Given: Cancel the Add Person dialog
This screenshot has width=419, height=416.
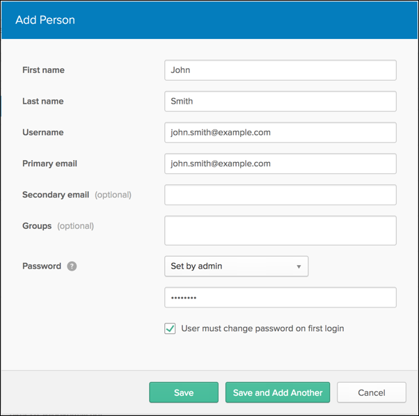Looking at the screenshot, I should pyautogui.click(x=372, y=392).
